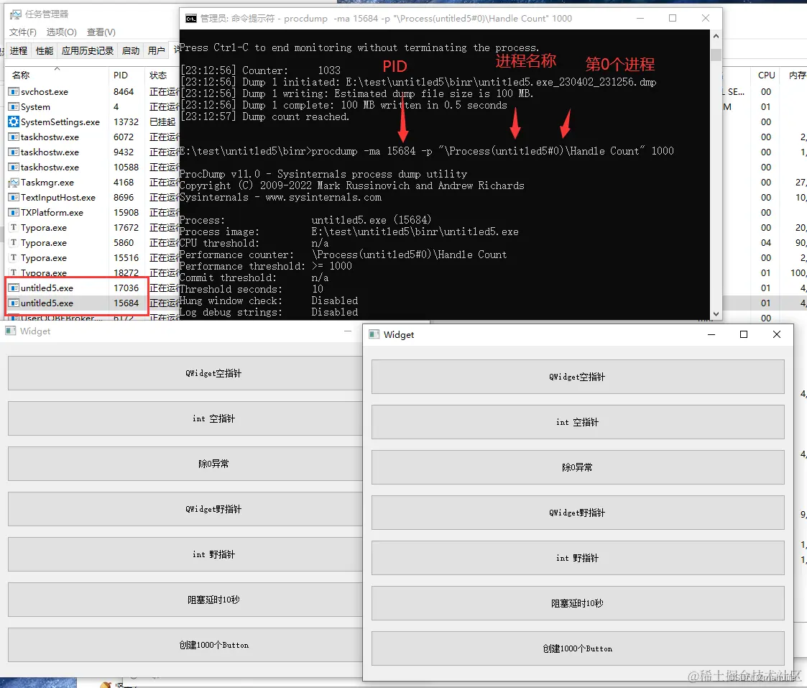The image size is (807, 688).
Task: Open the 文件(F) menu
Action: coord(23,32)
